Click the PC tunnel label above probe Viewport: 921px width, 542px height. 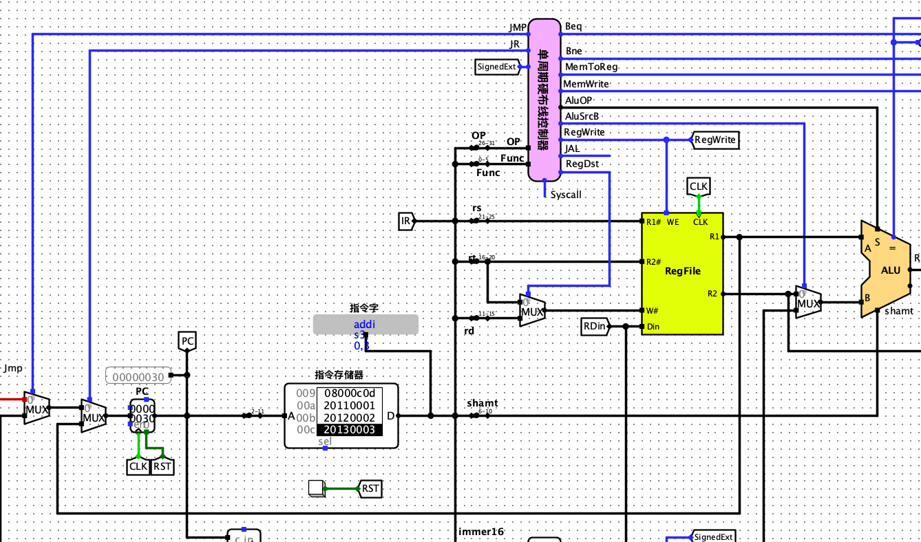point(187,340)
